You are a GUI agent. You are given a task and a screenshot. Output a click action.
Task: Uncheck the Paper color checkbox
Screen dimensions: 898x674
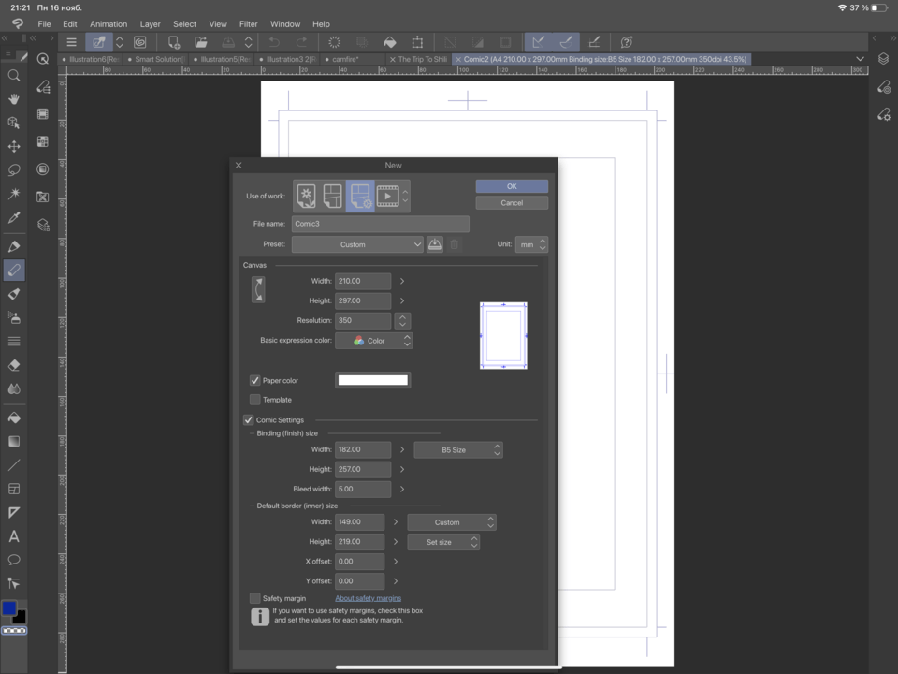click(x=255, y=380)
